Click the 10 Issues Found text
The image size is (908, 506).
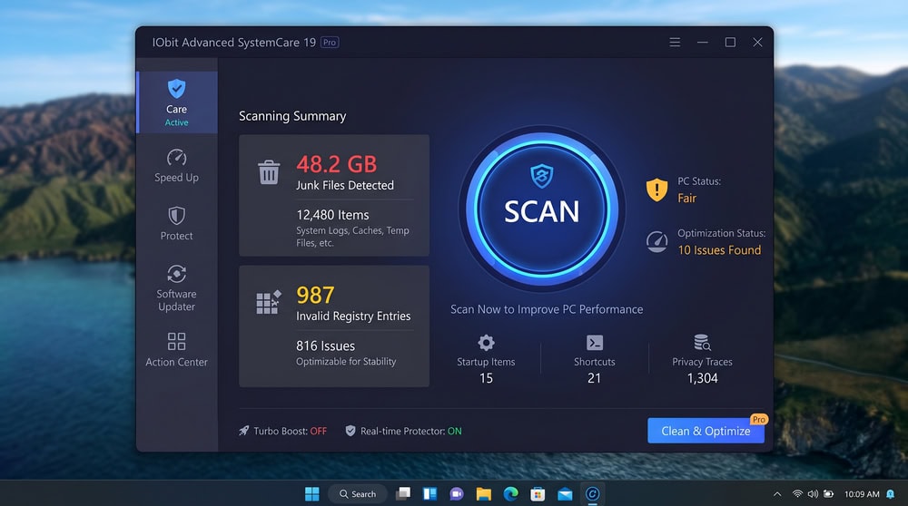click(x=719, y=249)
